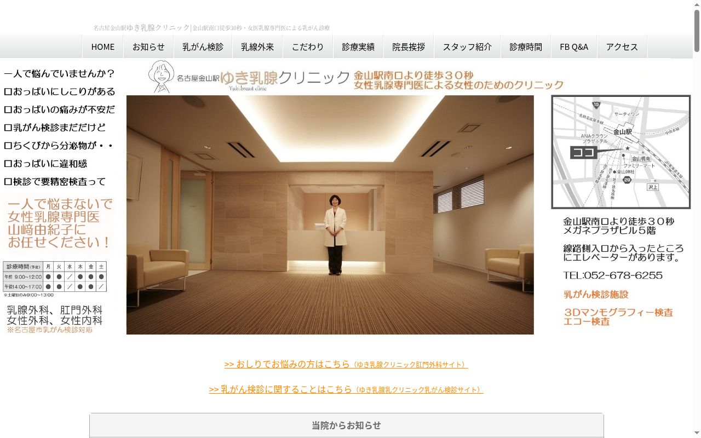Click the text おっぱいに違和感

50,164
